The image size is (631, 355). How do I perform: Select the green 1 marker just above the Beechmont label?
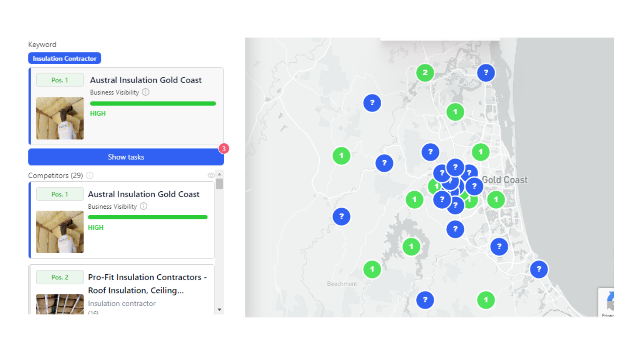tap(372, 269)
